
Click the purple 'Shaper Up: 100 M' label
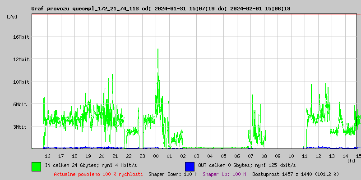[224, 174]
